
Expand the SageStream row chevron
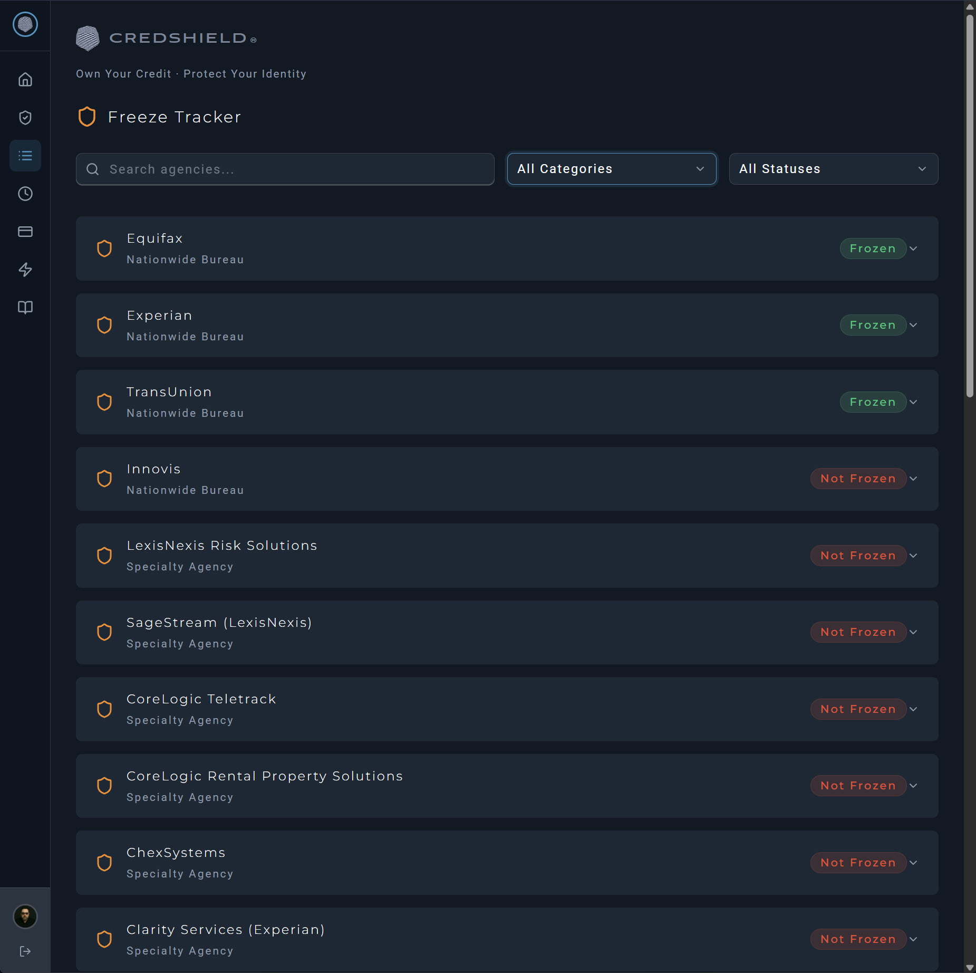pyautogui.click(x=914, y=632)
